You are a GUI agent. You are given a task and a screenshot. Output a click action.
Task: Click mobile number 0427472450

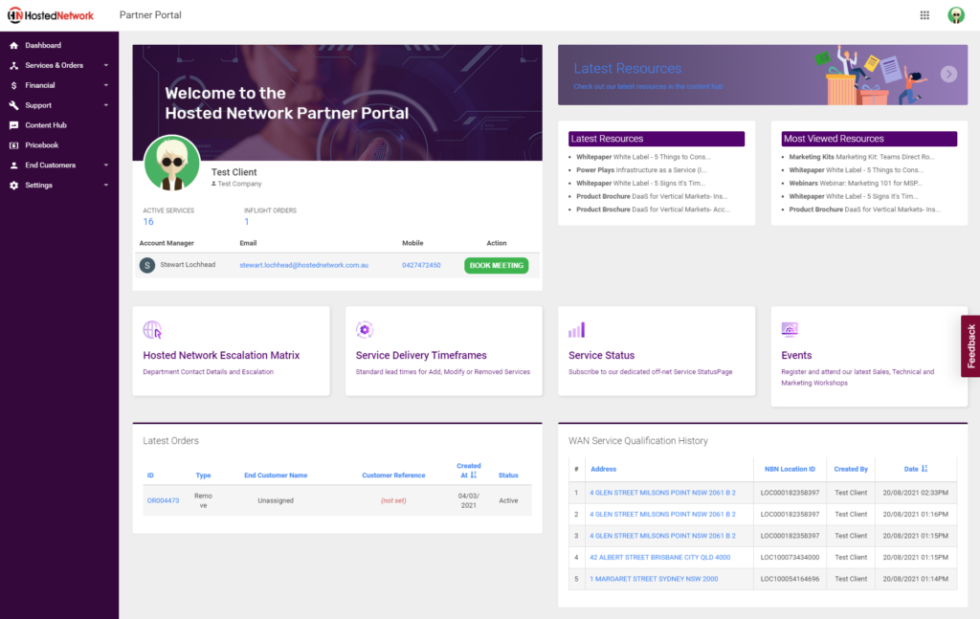point(421,265)
